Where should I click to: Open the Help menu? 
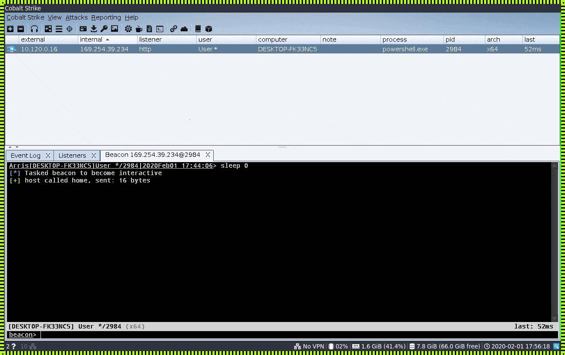click(x=131, y=17)
